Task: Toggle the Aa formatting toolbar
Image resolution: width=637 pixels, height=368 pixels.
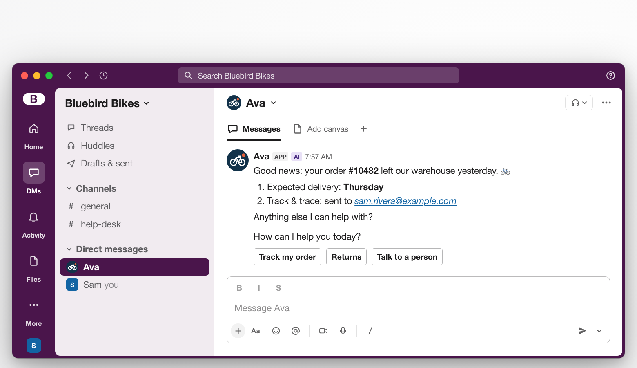Action: pos(256,331)
